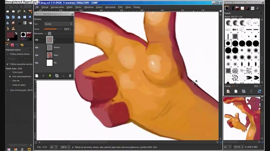Click the foreground color swatch
This screenshot has height=151, width=270.
point(10,35)
